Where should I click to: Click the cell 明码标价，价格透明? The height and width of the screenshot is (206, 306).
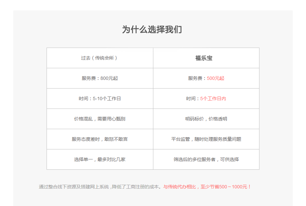pos(206,119)
